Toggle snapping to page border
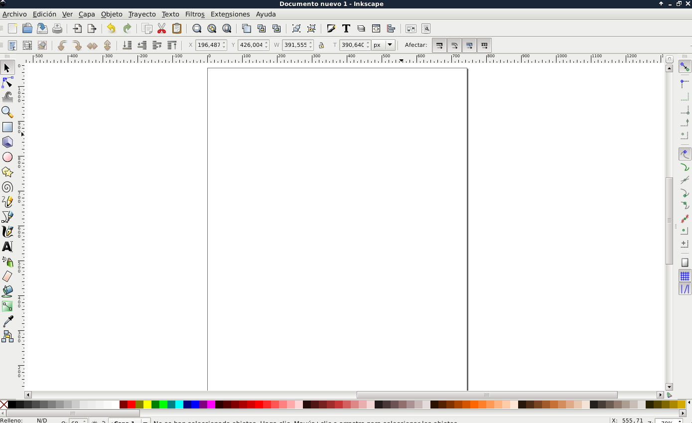Screen dimensions: 692x423 click(x=685, y=263)
